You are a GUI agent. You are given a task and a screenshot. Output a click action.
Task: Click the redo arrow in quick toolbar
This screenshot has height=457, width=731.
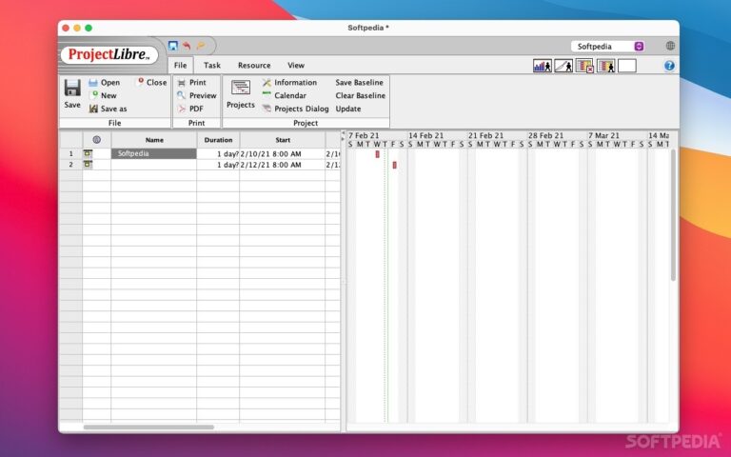click(201, 46)
